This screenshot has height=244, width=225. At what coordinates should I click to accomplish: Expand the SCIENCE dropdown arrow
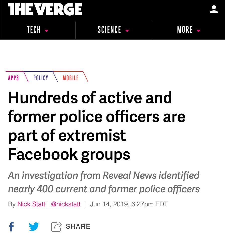pyautogui.click(x=127, y=31)
